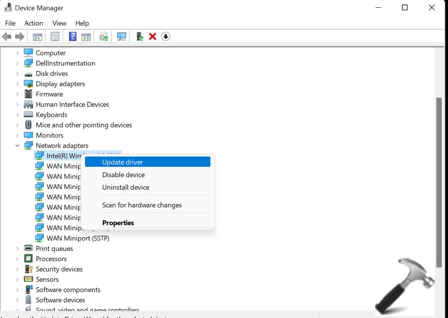Choose Uninstall device from context menu

click(125, 187)
